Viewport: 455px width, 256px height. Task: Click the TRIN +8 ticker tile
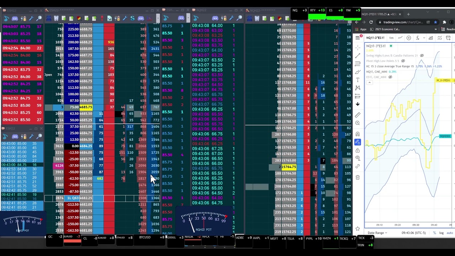point(365,245)
